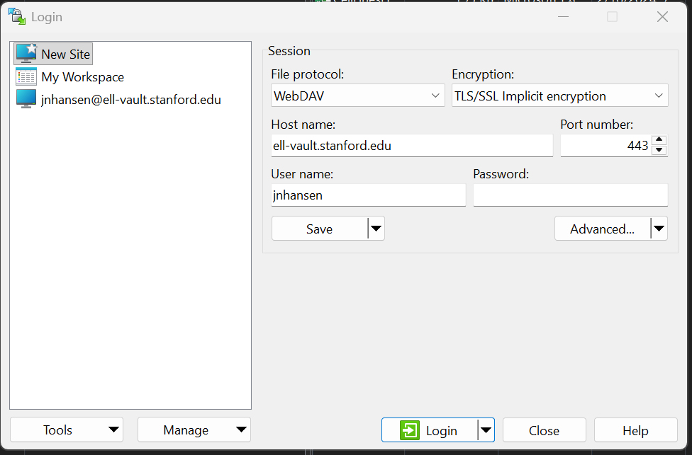Viewport: 692px width, 455px height.
Task: Open the Manage menu button
Action: (194, 430)
